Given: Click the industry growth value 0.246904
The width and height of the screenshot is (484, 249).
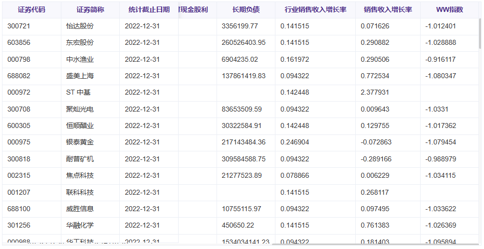Looking at the screenshot, I should (295, 142).
